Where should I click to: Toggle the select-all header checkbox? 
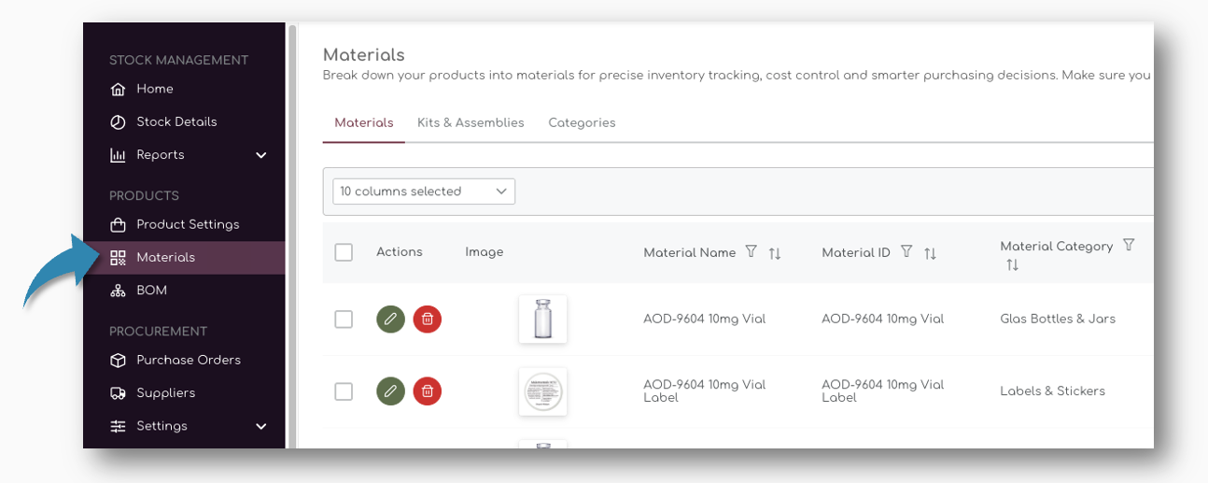[x=344, y=252]
